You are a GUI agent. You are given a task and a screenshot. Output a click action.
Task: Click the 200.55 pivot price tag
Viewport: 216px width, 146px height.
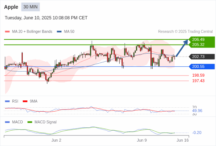pyautogui.click(x=202, y=67)
